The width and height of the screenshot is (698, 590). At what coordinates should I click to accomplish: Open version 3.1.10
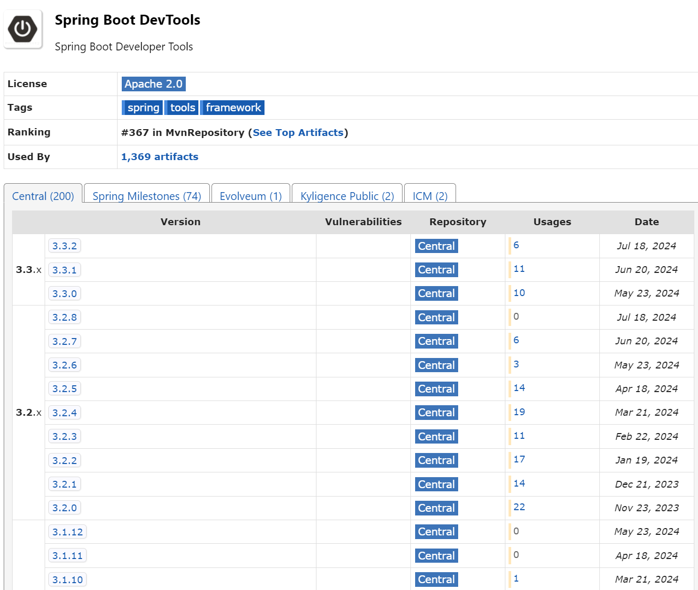(68, 580)
